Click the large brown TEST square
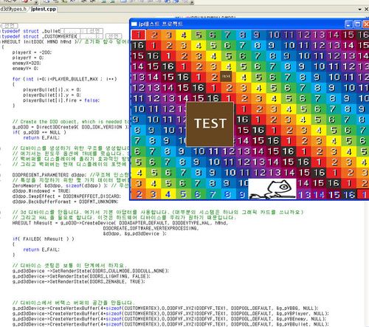Image resolution: width=369 pixels, height=327 pixels. [x=210, y=124]
